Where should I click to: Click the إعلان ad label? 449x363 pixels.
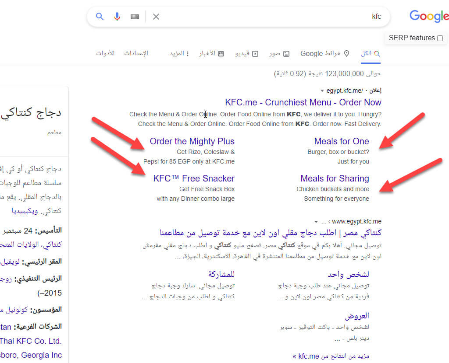coord(375,91)
